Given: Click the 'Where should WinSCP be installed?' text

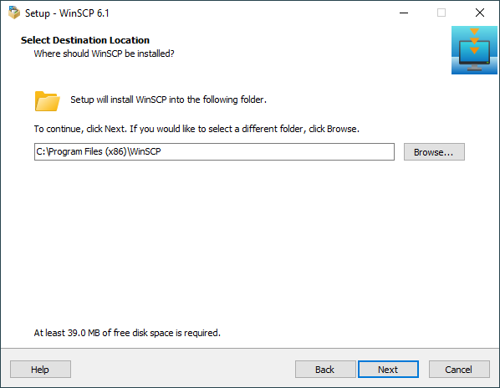Looking at the screenshot, I should coord(104,54).
